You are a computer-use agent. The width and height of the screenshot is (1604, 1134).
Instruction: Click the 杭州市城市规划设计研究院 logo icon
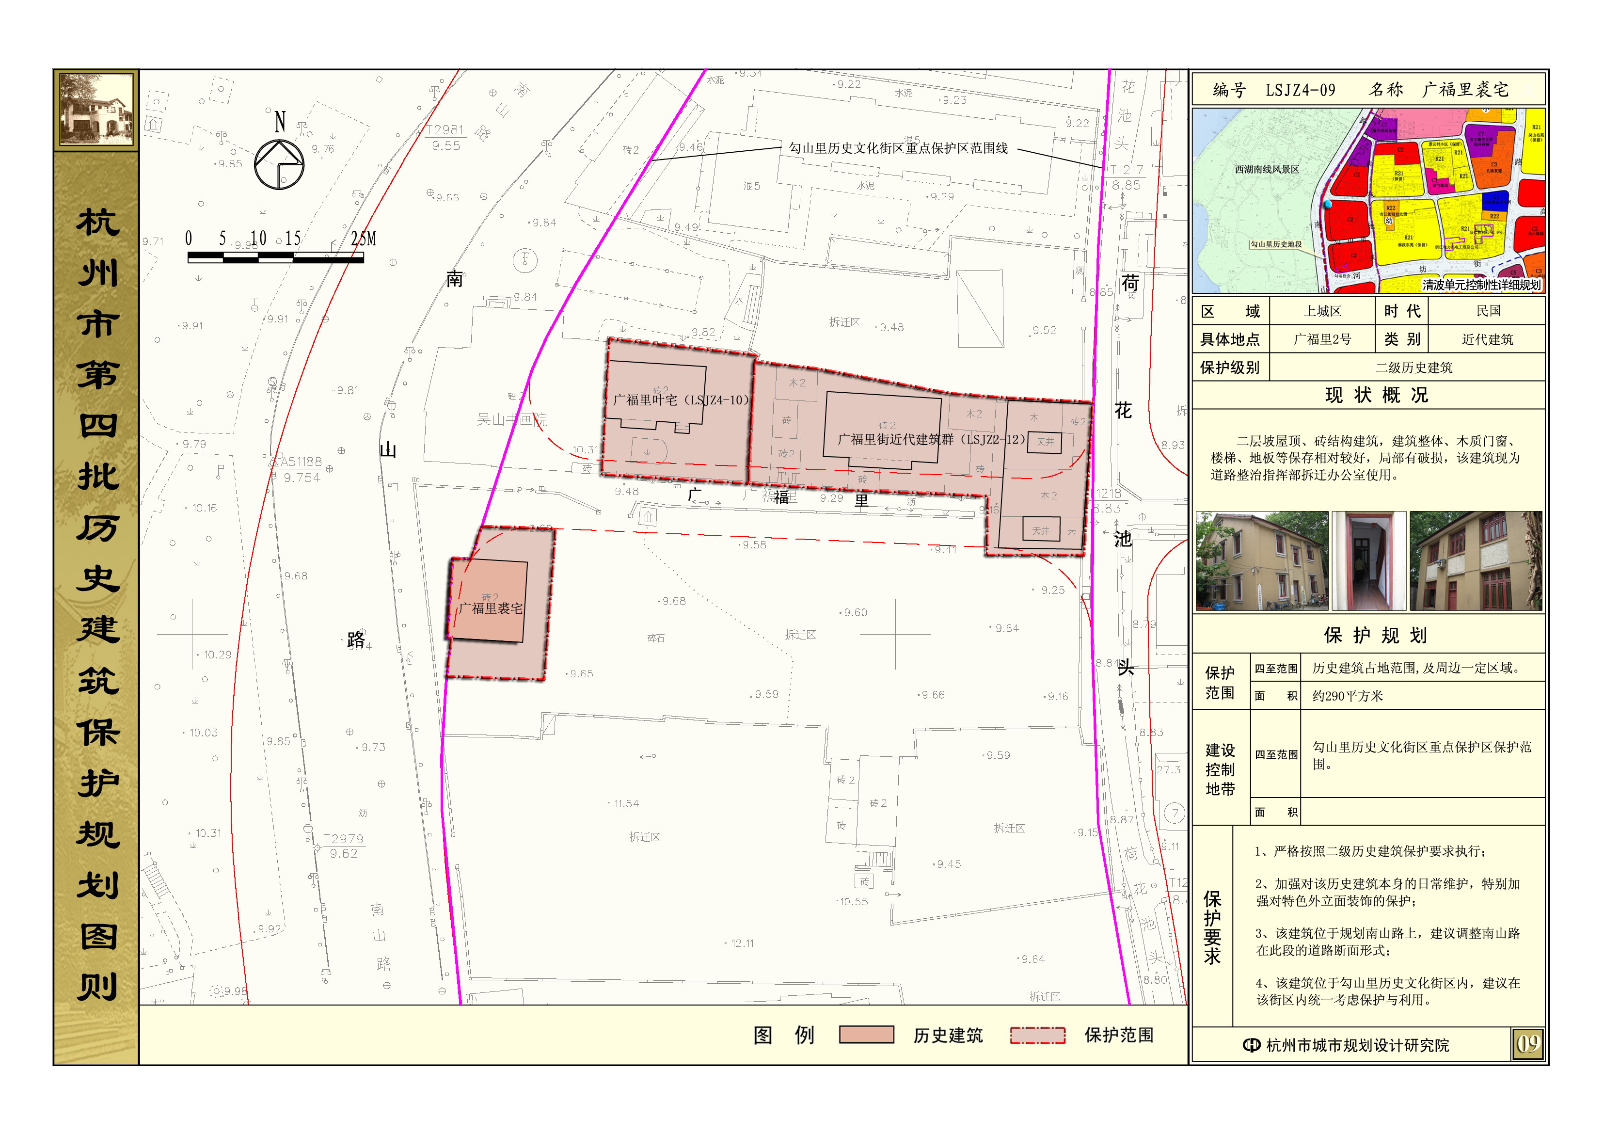click(x=1251, y=1045)
